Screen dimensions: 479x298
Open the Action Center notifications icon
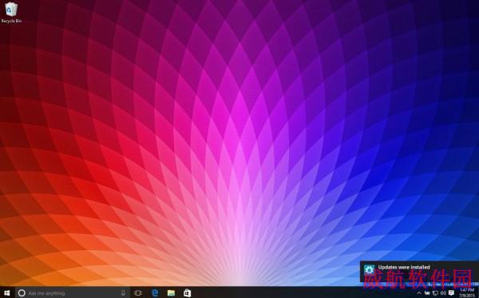tap(452, 293)
